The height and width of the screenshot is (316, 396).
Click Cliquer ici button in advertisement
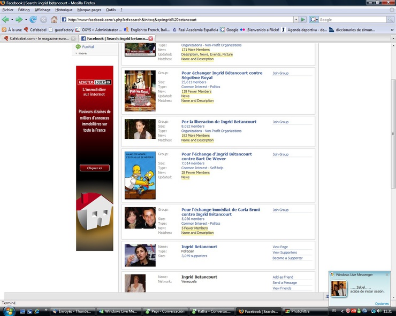coord(95,168)
